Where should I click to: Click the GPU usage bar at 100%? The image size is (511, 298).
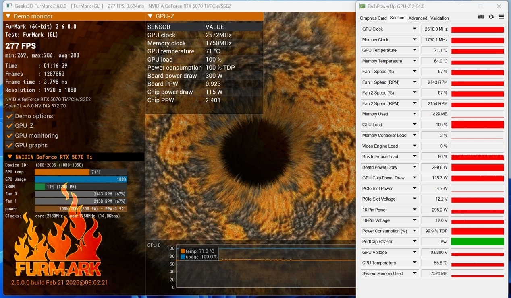pos(81,179)
